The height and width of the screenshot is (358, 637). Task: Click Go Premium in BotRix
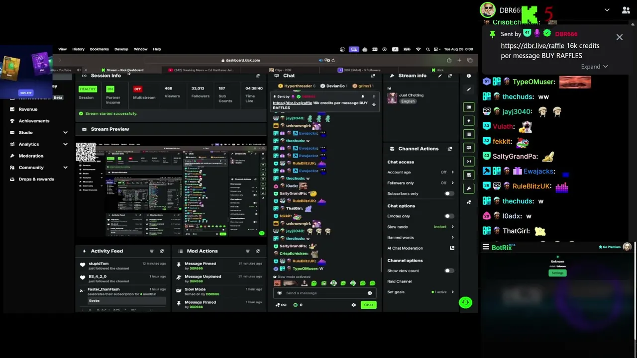(x=610, y=247)
